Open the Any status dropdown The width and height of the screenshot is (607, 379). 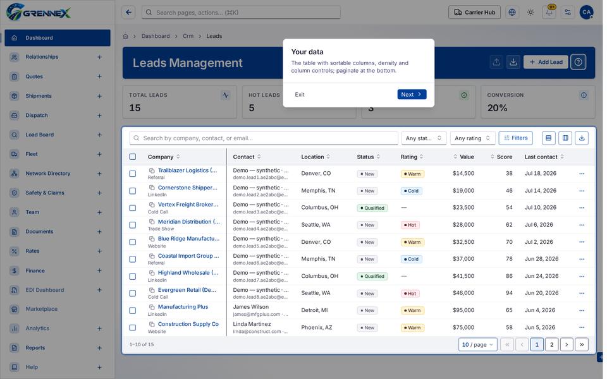coord(424,138)
